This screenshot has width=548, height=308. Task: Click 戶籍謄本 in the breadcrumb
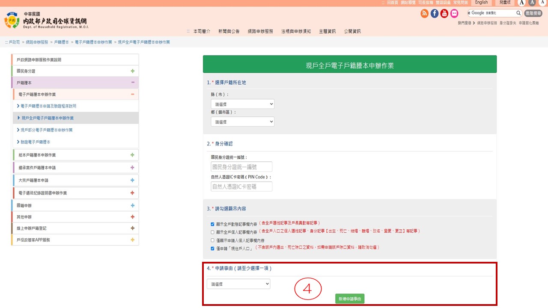61,42
